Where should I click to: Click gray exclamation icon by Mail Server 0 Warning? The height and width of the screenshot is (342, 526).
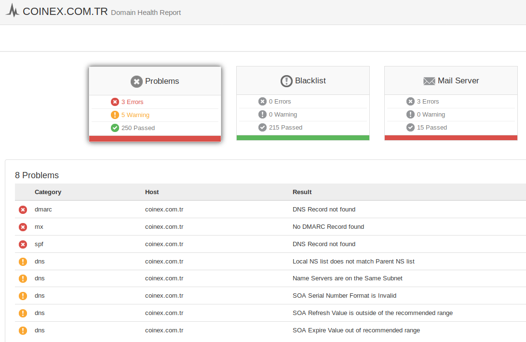411,114
